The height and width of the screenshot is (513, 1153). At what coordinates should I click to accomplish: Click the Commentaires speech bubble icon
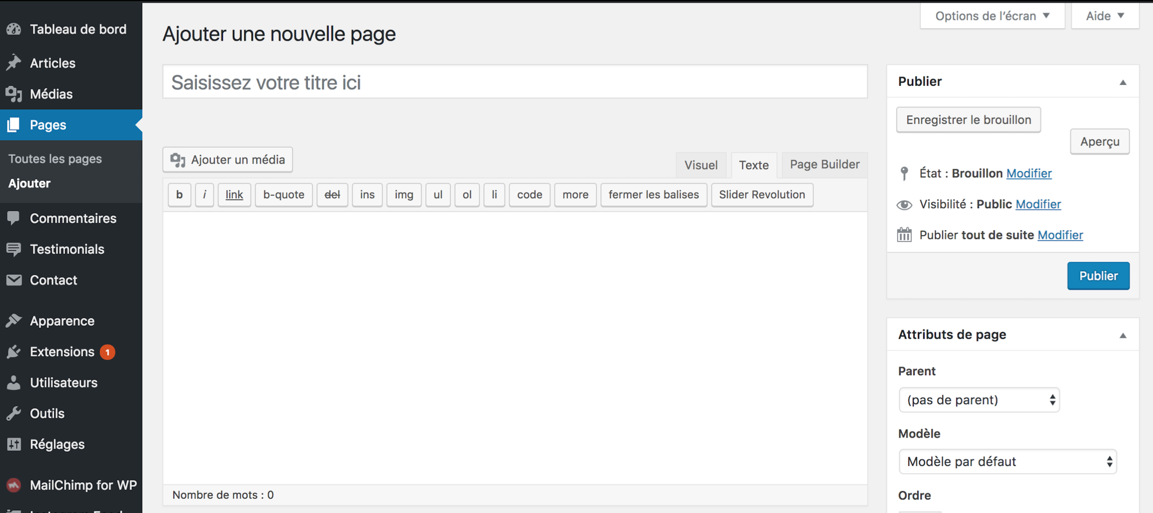[x=14, y=218]
